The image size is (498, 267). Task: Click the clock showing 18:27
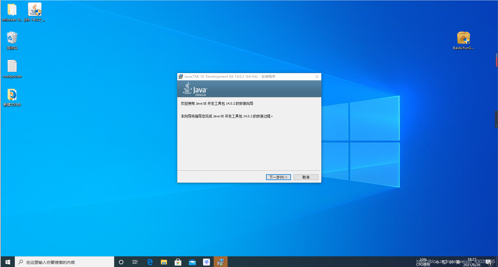(x=472, y=262)
